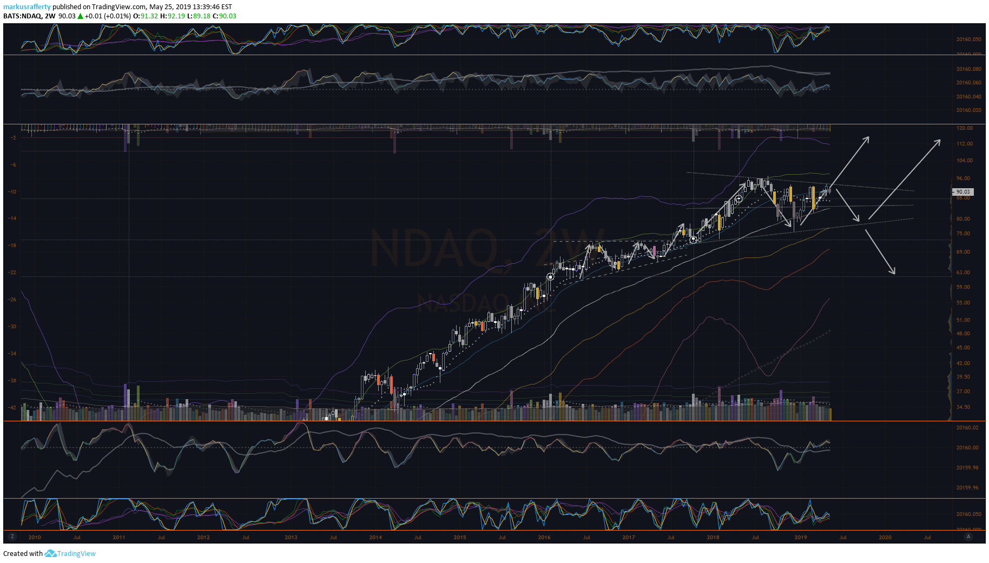
Task: Click the 59.00 price scale label
Action: coord(963,287)
